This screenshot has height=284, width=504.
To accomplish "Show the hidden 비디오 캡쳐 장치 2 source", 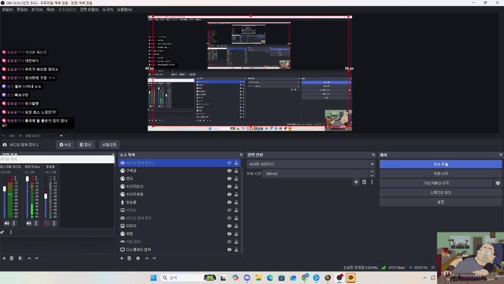I will 229,163.
